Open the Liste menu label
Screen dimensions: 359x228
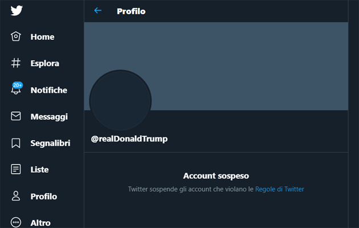coord(39,169)
